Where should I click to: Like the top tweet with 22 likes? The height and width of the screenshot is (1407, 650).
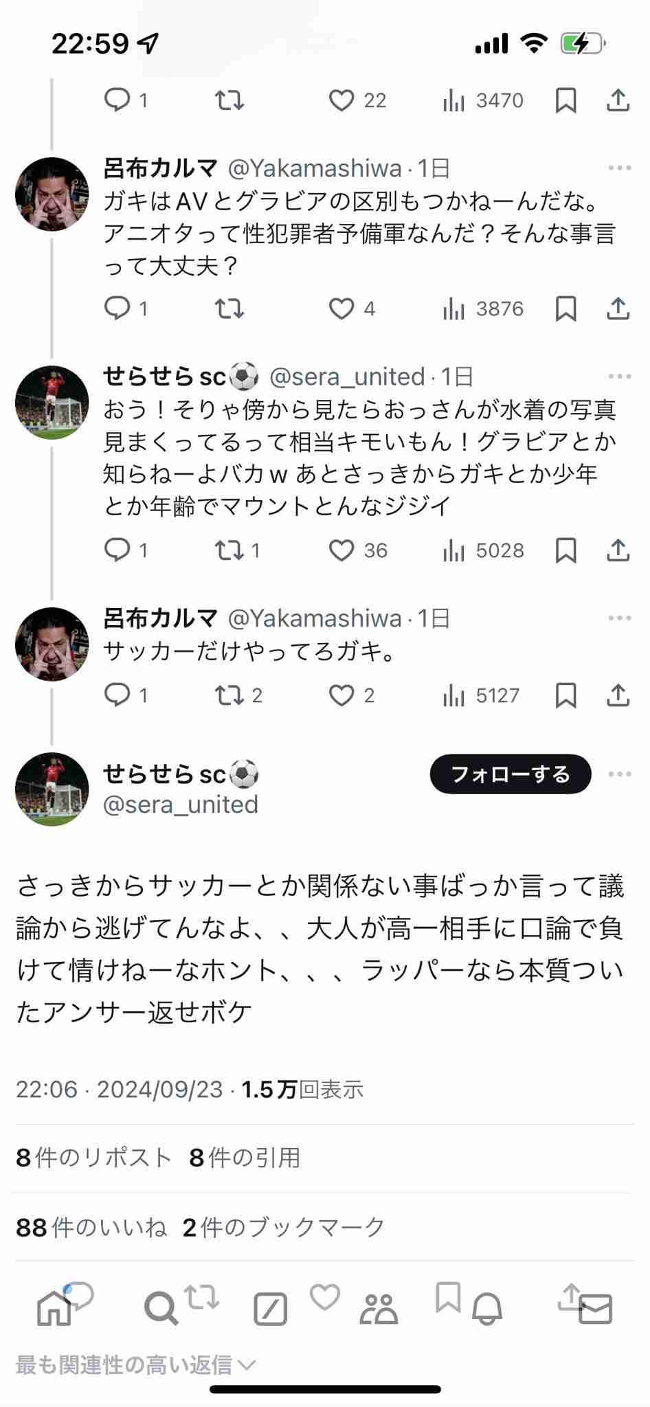357,100
